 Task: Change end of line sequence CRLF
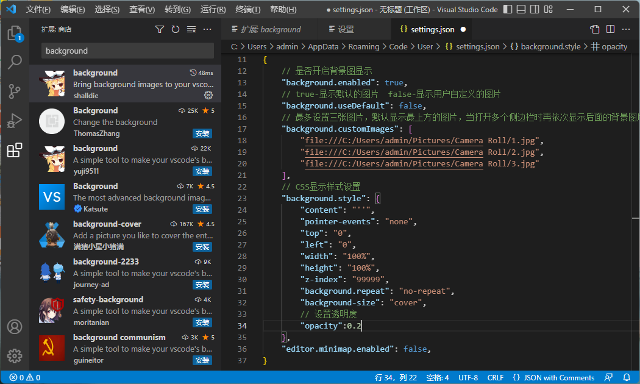coord(495,377)
